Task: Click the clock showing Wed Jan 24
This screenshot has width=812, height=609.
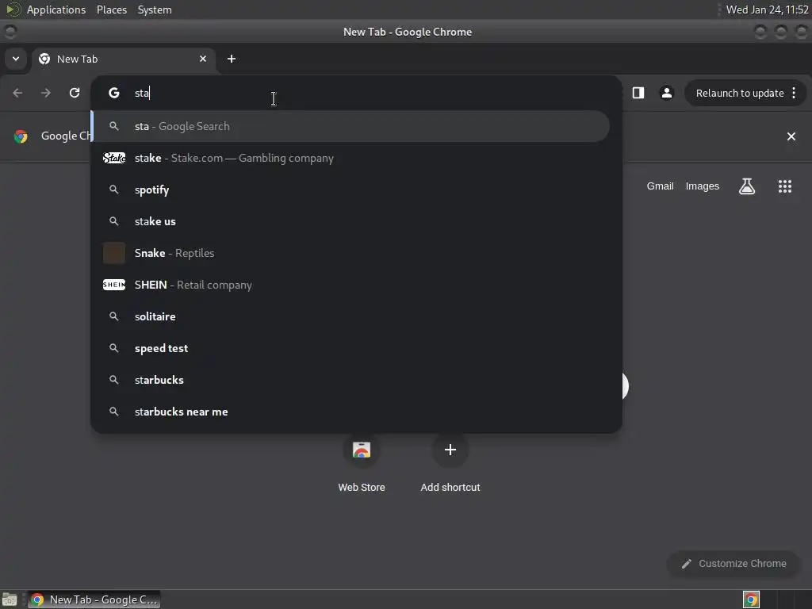Action: [x=767, y=10]
